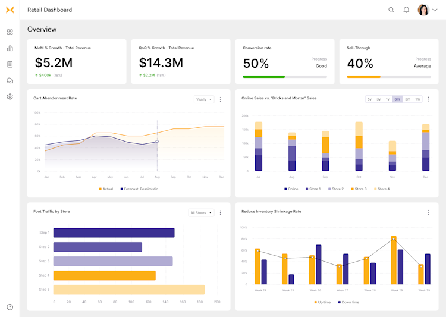Open settings gear in sidebar
Image resolution: width=446 pixels, height=317 pixels.
click(10, 96)
